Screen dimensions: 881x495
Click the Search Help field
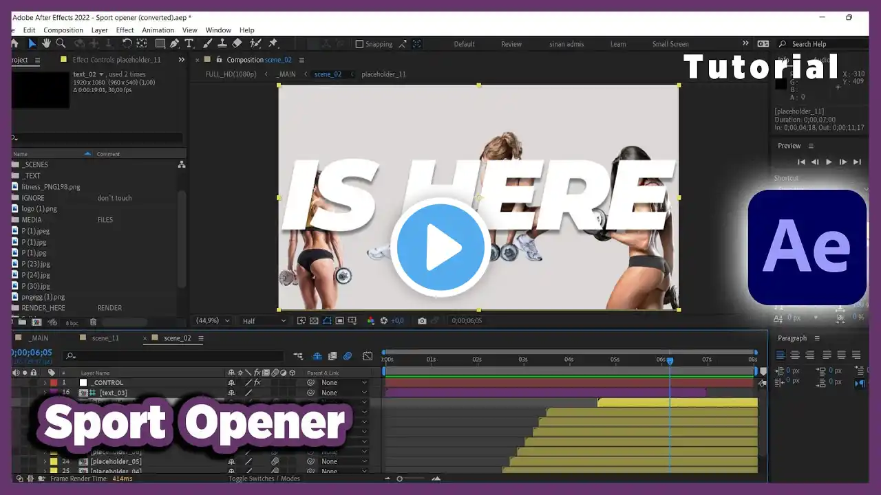click(x=822, y=44)
